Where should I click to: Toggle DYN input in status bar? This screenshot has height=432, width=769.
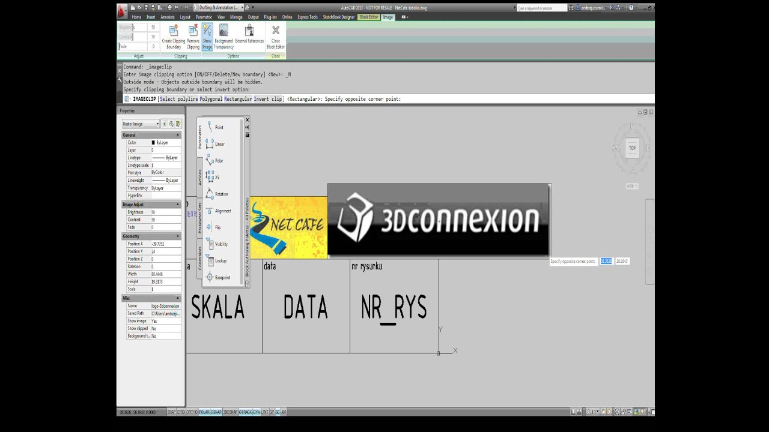pyautogui.click(x=257, y=412)
